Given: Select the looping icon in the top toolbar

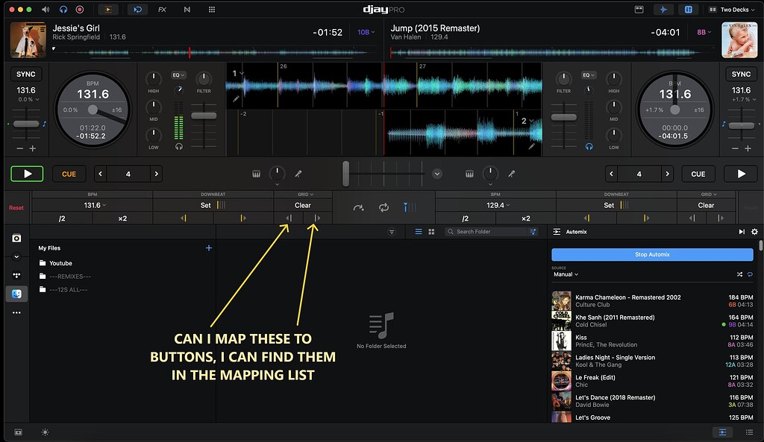Looking at the screenshot, I should point(137,9).
